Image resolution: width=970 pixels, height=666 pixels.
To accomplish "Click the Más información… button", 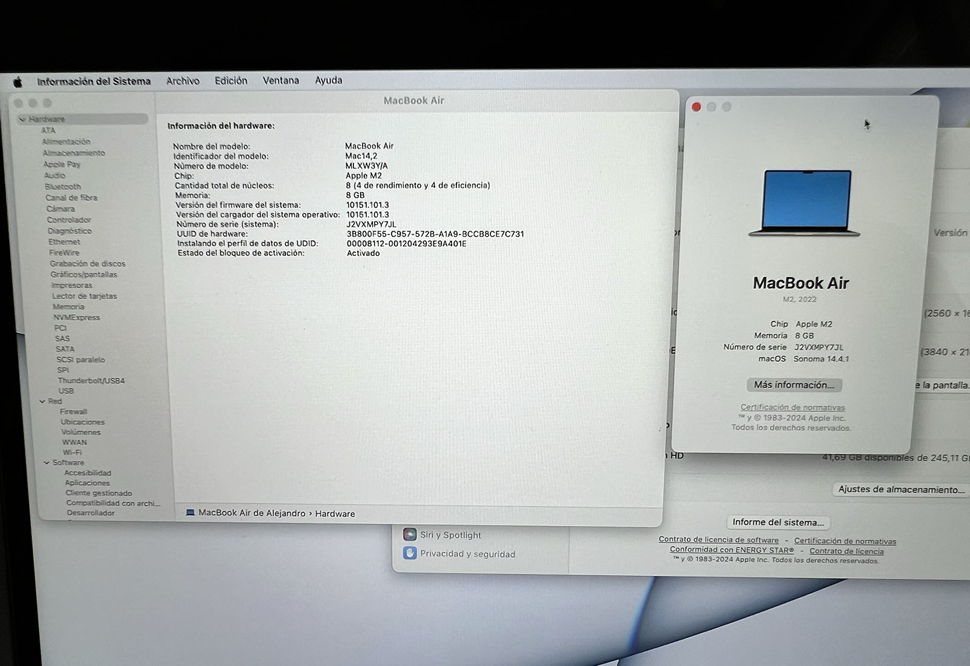I will 794,385.
